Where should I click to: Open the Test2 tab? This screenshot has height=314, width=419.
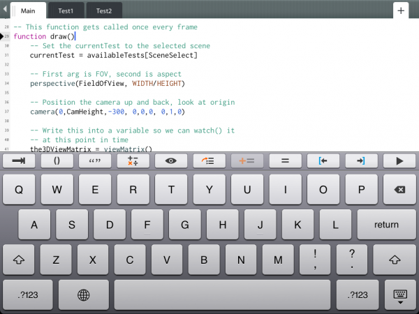click(x=105, y=11)
